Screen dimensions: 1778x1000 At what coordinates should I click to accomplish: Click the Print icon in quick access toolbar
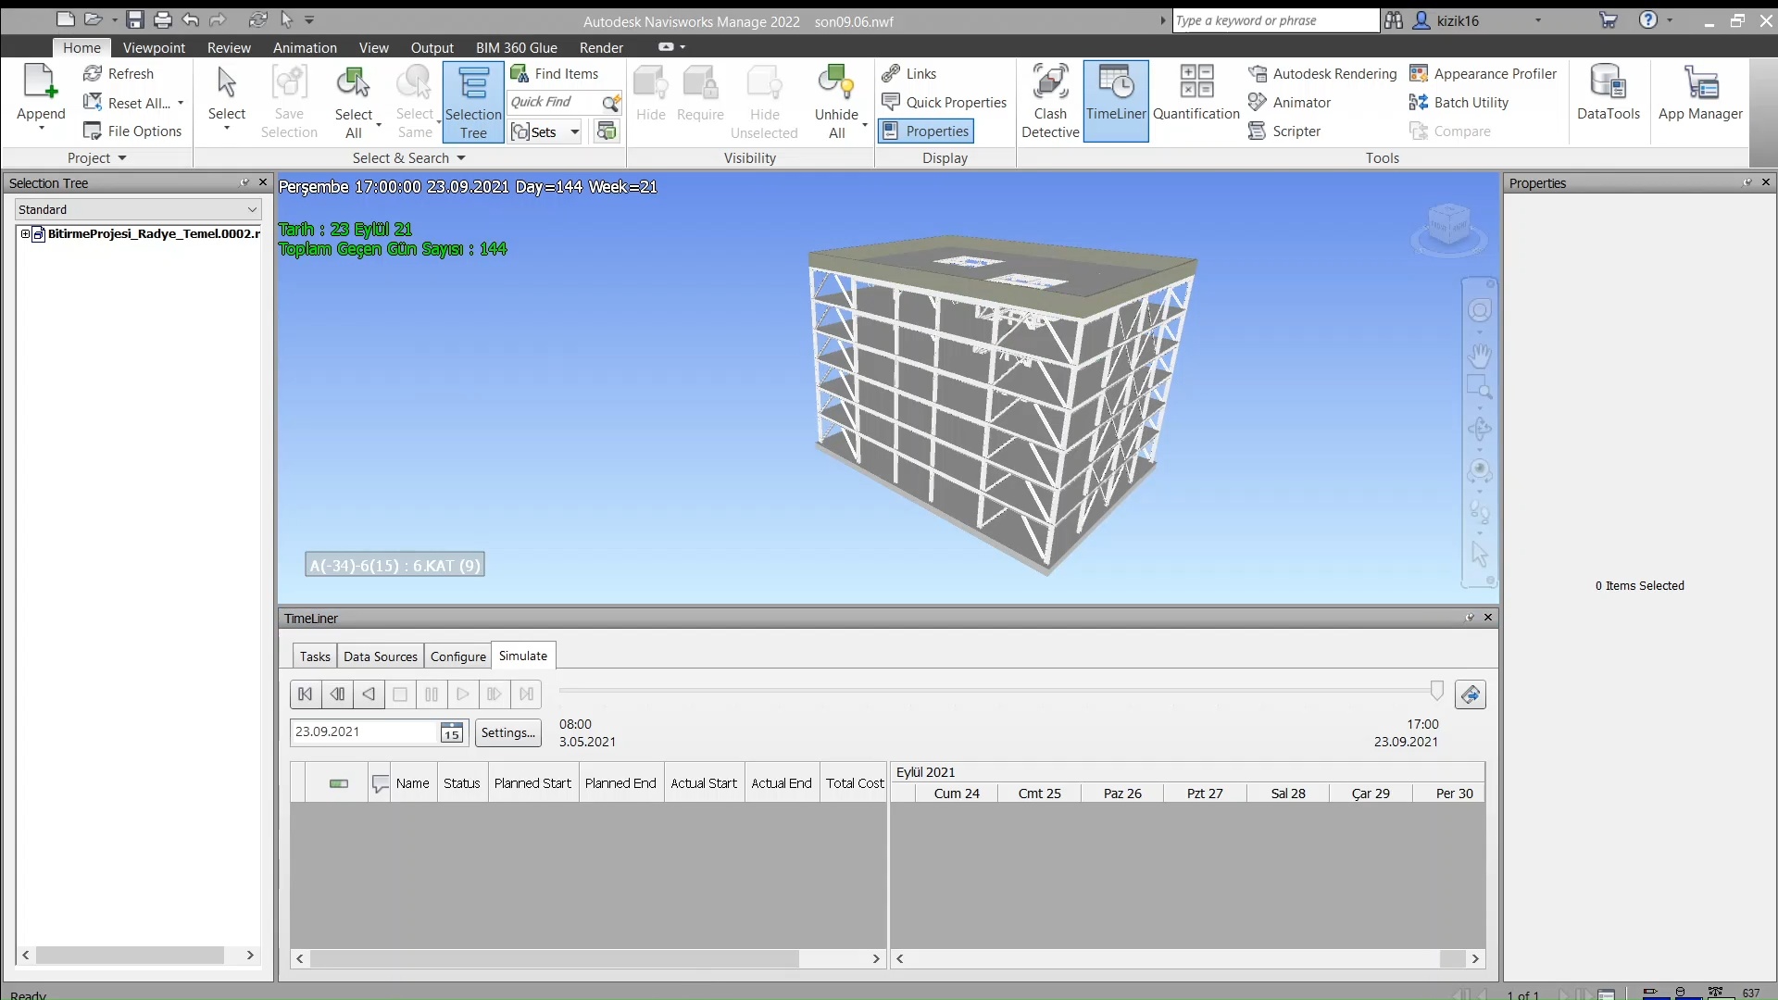163,19
